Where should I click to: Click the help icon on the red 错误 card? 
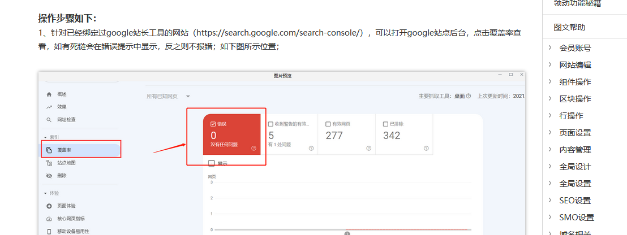tap(254, 148)
